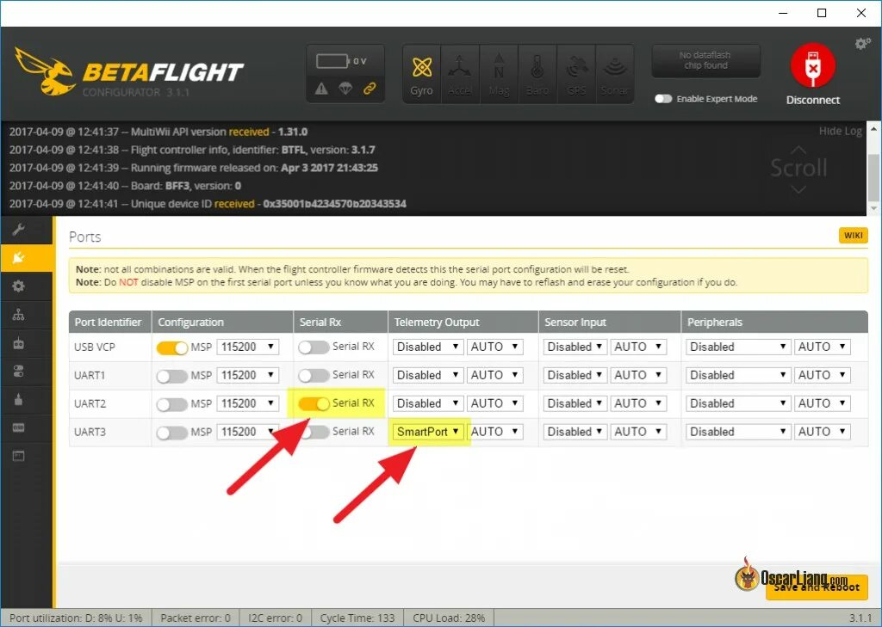Open UART3 SmartPort telemetry dropdown

(x=428, y=432)
